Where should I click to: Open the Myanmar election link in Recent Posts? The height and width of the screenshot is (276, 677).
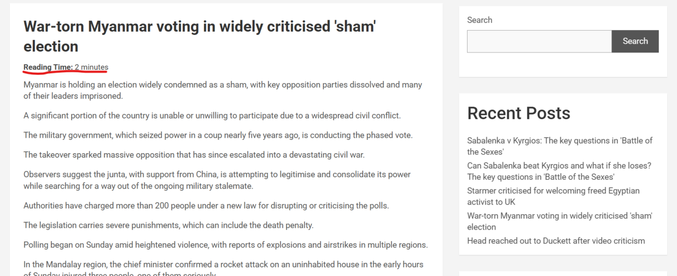point(559,221)
